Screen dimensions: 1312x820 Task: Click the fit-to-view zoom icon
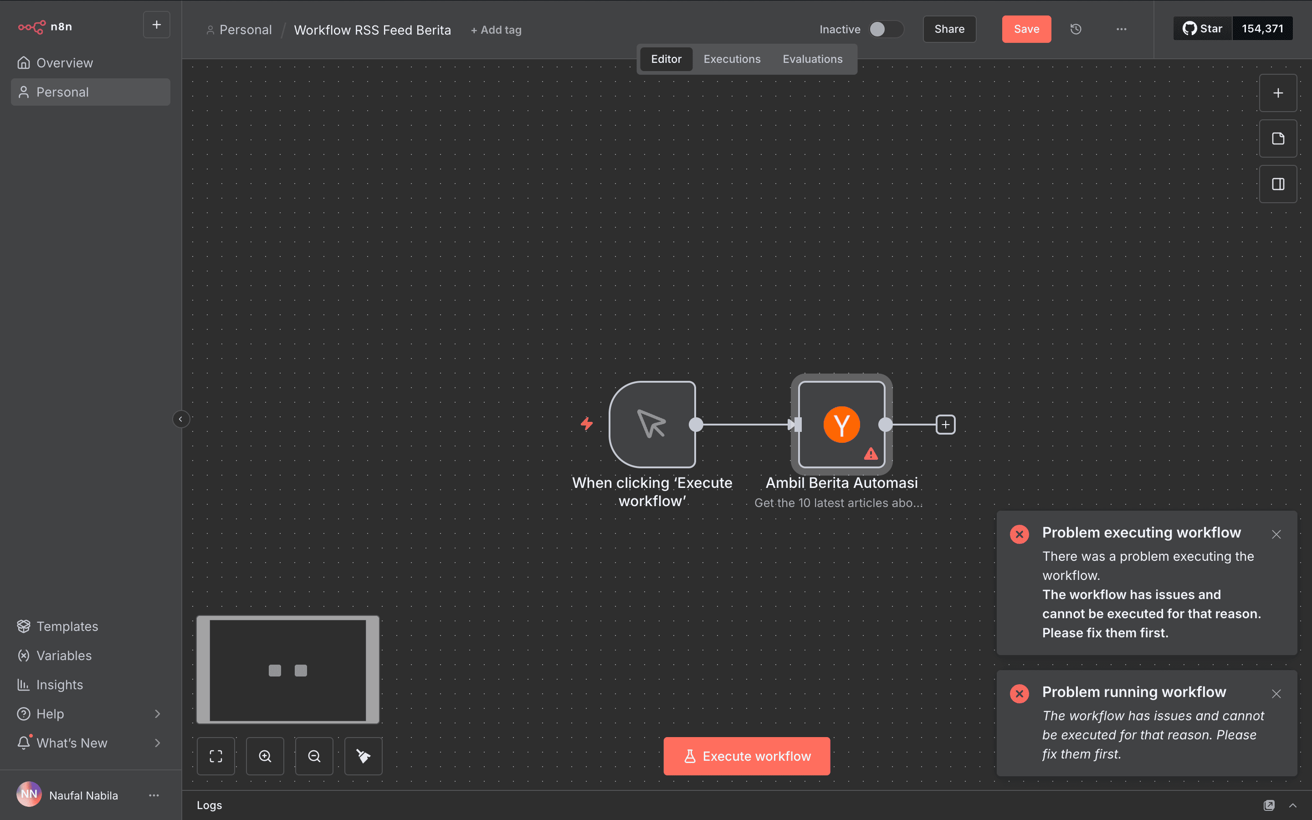click(x=216, y=756)
